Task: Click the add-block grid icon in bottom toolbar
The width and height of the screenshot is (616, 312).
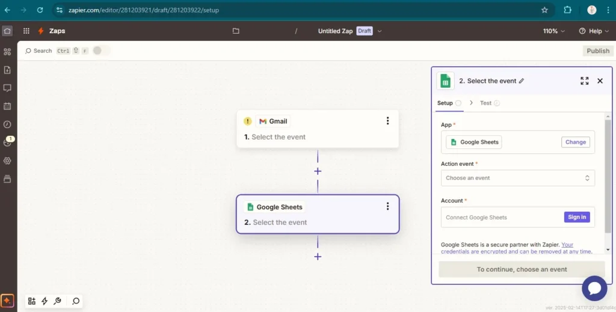Action: (x=32, y=301)
